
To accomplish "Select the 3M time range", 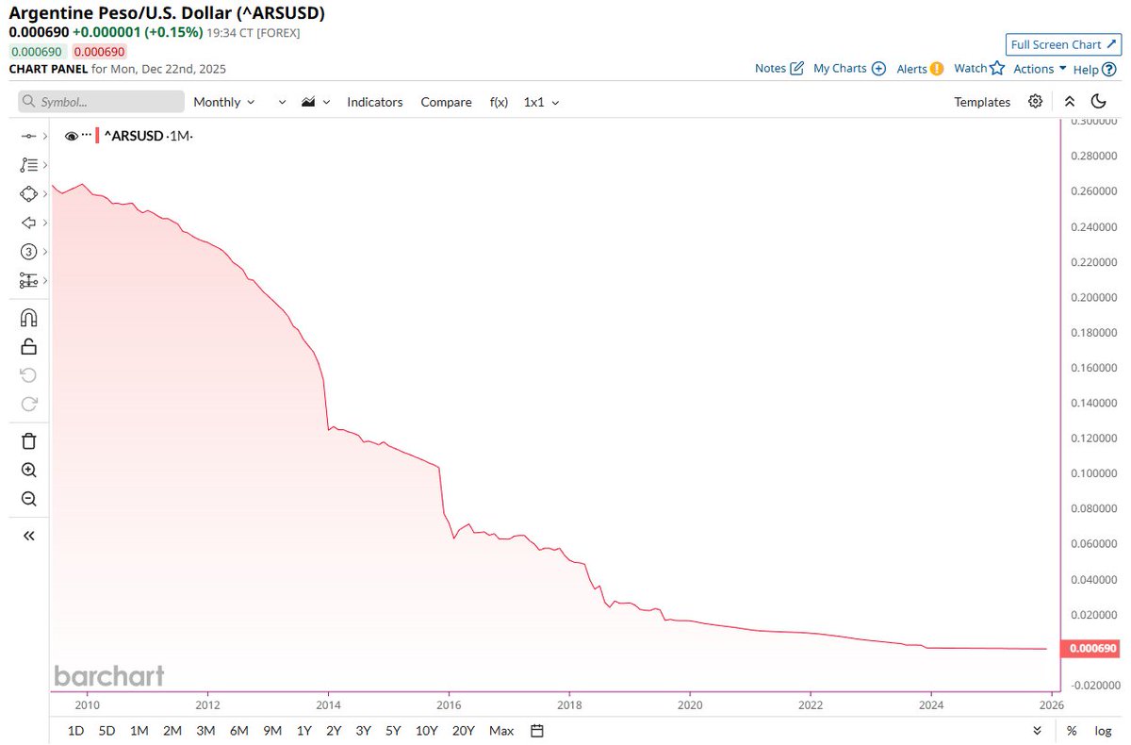I will coord(205,730).
